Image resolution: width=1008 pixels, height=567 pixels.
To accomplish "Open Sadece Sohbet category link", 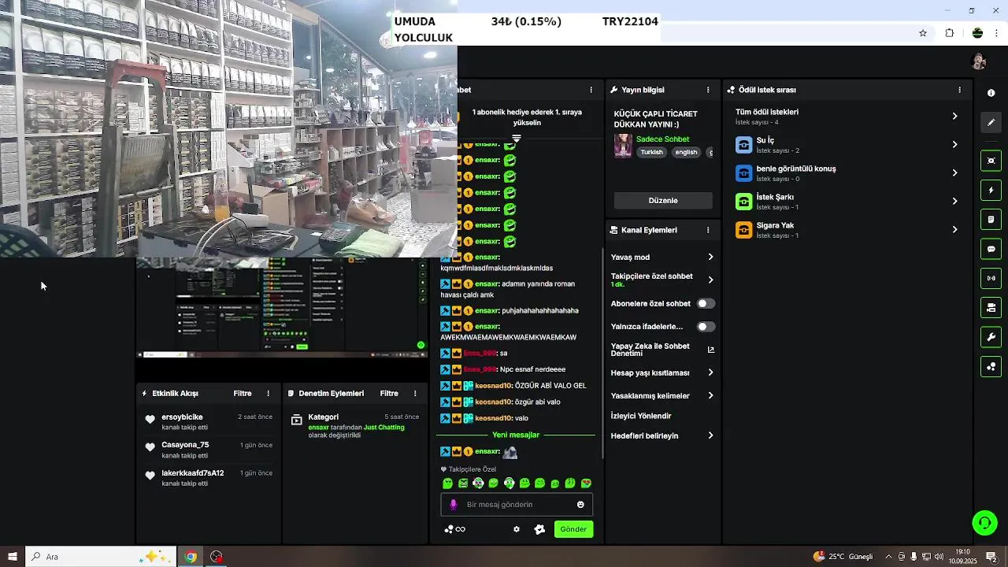I will click(x=662, y=139).
